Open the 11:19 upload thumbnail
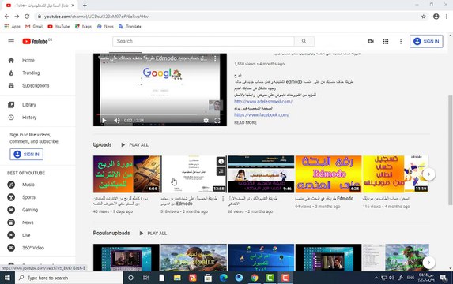Screen dimensions: 453x284 coord(395,174)
